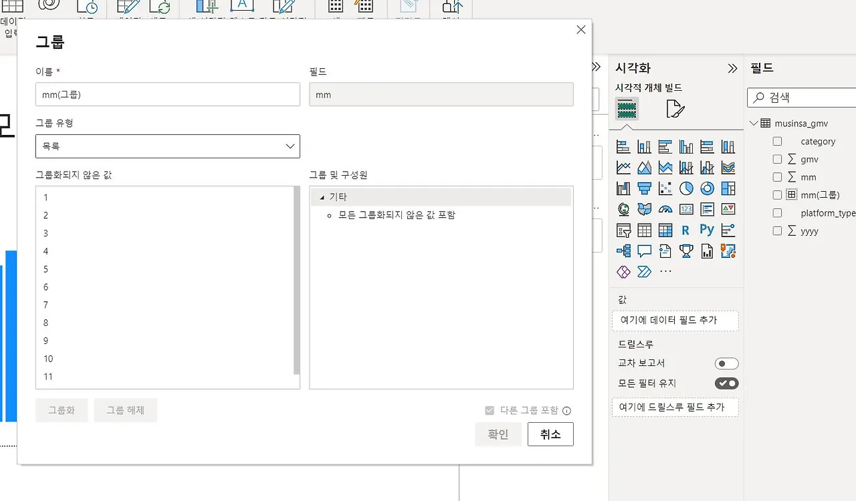Select the ribbon chart visual

pyautogui.click(x=728, y=168)
